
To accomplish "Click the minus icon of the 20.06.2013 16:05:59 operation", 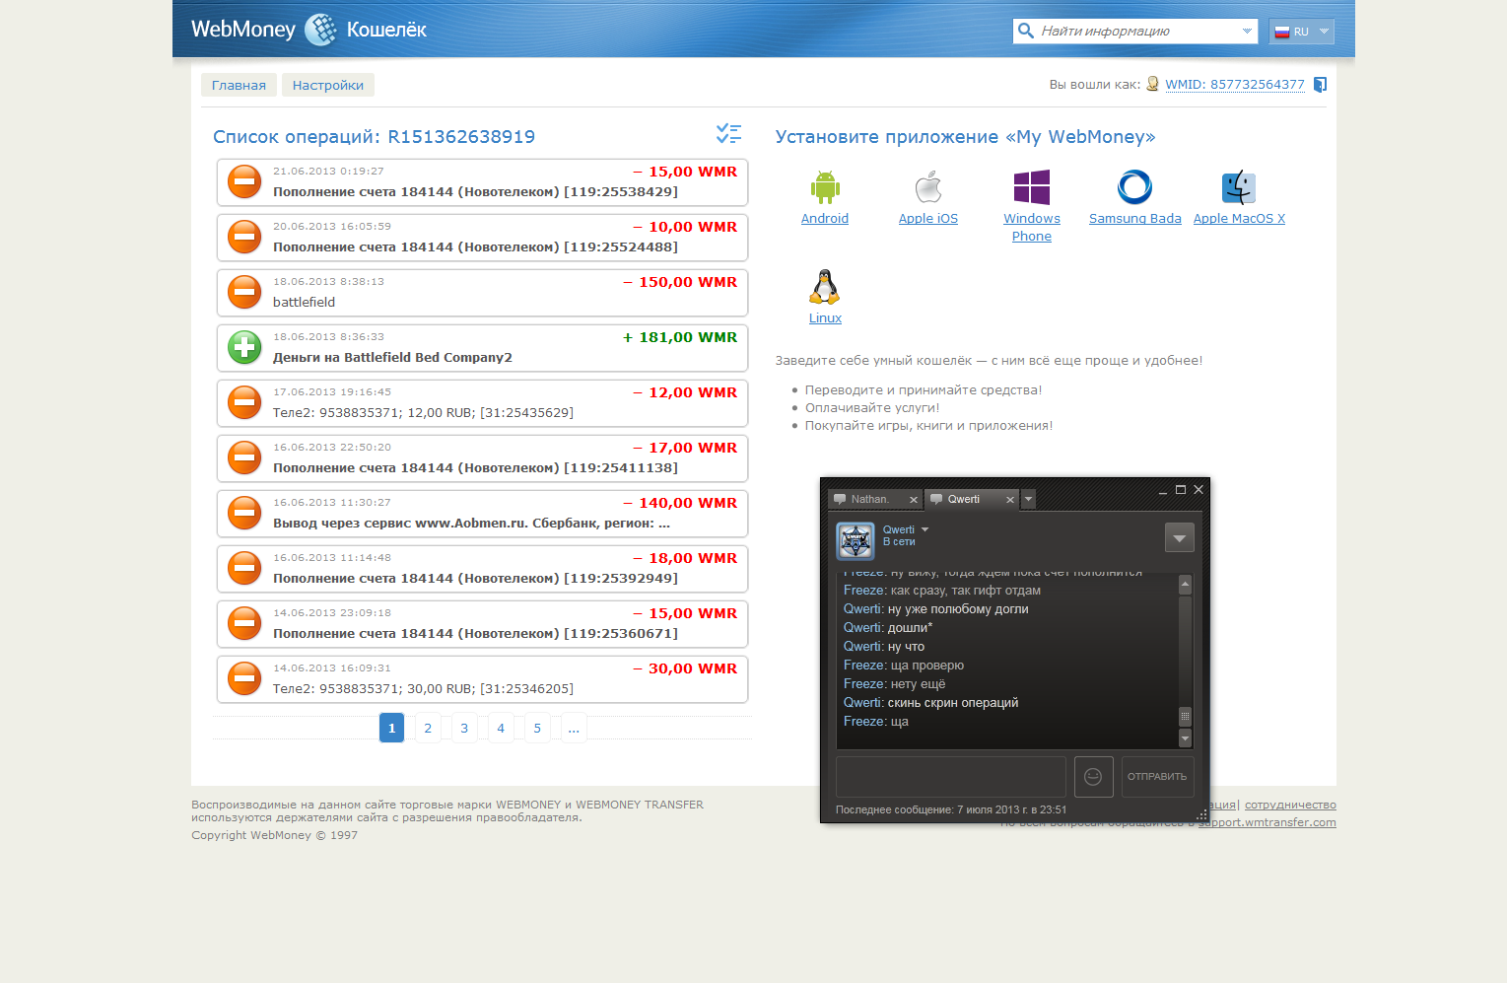I will click(244, 237).
